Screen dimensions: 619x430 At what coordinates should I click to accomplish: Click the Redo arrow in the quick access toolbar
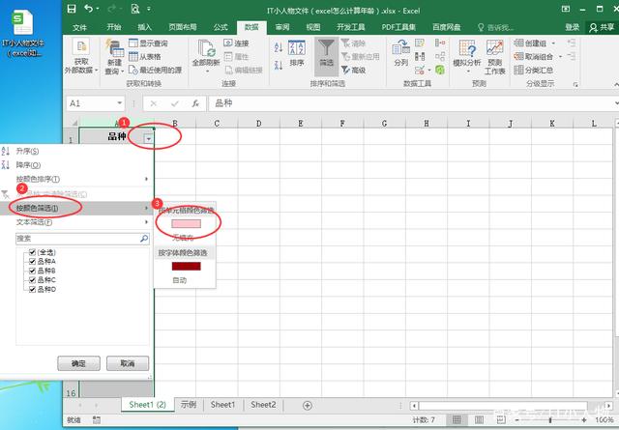(x=112, y=9)
